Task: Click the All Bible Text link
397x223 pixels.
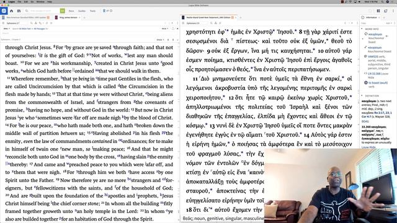Action: 25,28
